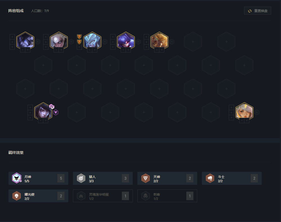Click the purple trait emblem beside bottom-left champion
Viewport: 281px width, 222px height.
[56, 112]
